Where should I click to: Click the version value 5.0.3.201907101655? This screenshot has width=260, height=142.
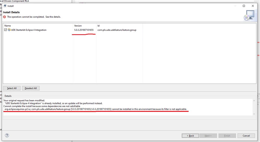(84, 30)
